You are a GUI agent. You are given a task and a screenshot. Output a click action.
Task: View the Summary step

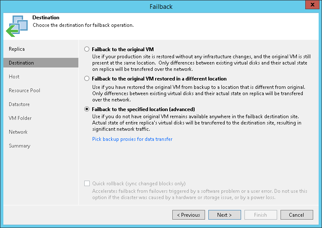tap(20, 146)
